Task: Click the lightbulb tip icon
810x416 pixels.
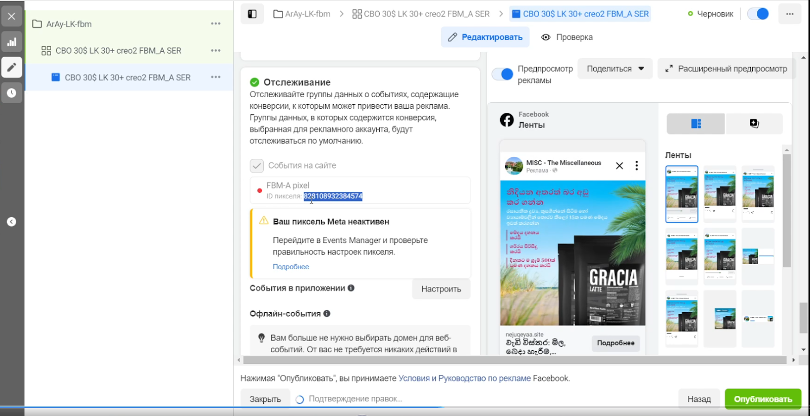Action: tap(262, 338)
